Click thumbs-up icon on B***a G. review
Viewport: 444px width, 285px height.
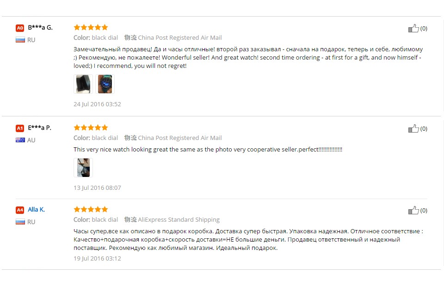[x=413, y=28]
